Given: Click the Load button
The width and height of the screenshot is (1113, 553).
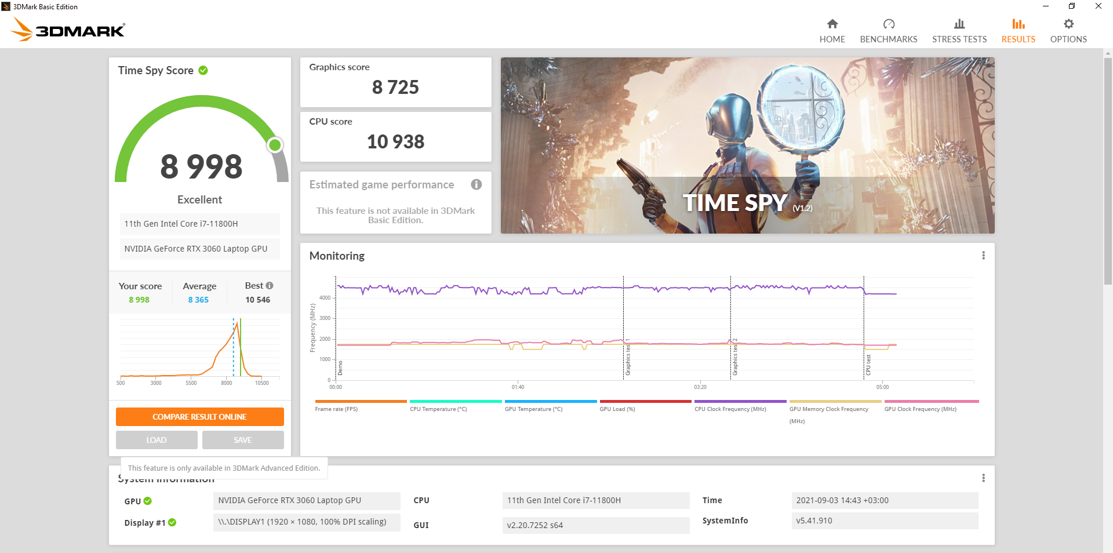Looking at the screenshot, I should [x=157, y=440].
